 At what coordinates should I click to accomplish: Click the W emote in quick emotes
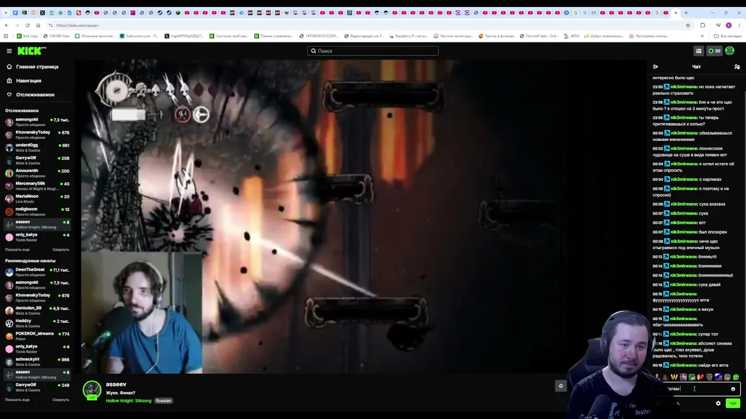pyautogui.click(x=674, y=378)
